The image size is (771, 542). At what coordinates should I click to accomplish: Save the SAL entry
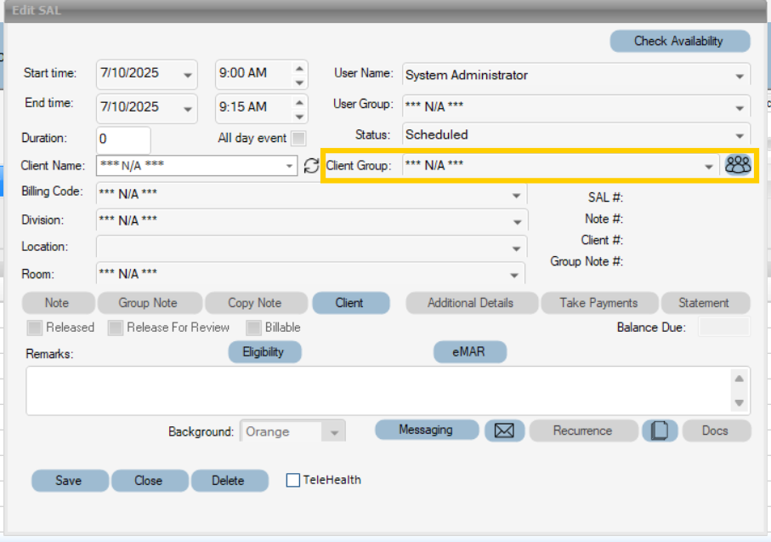point(70,480)
